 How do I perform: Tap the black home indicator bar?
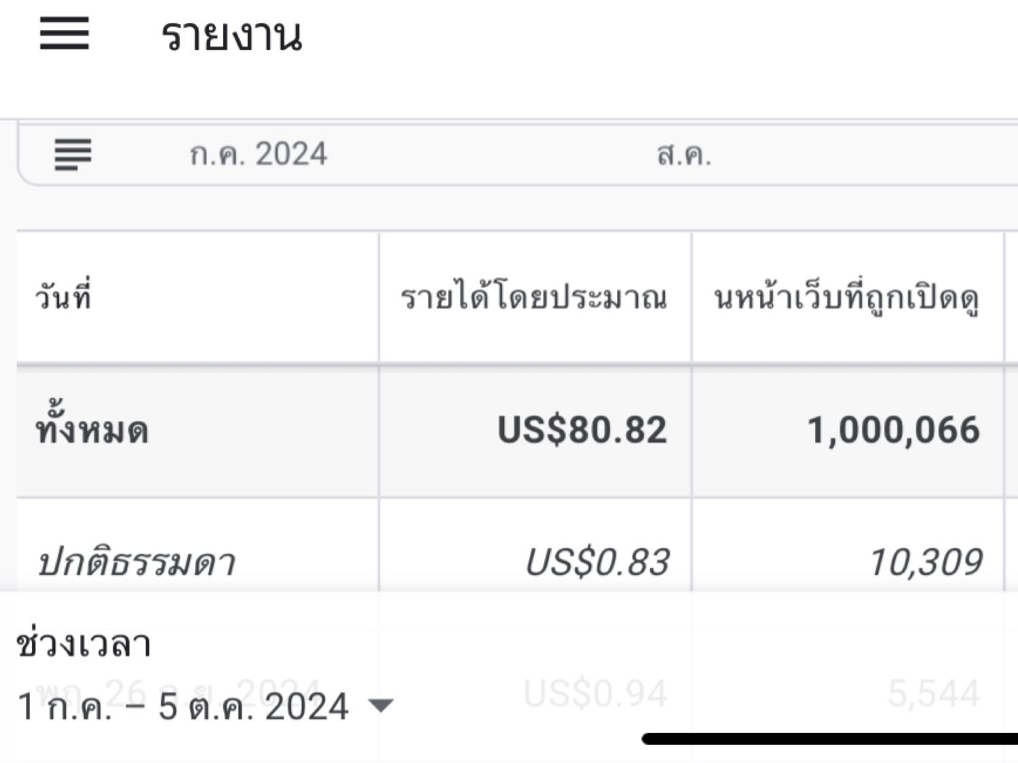[x=829, y=739]
